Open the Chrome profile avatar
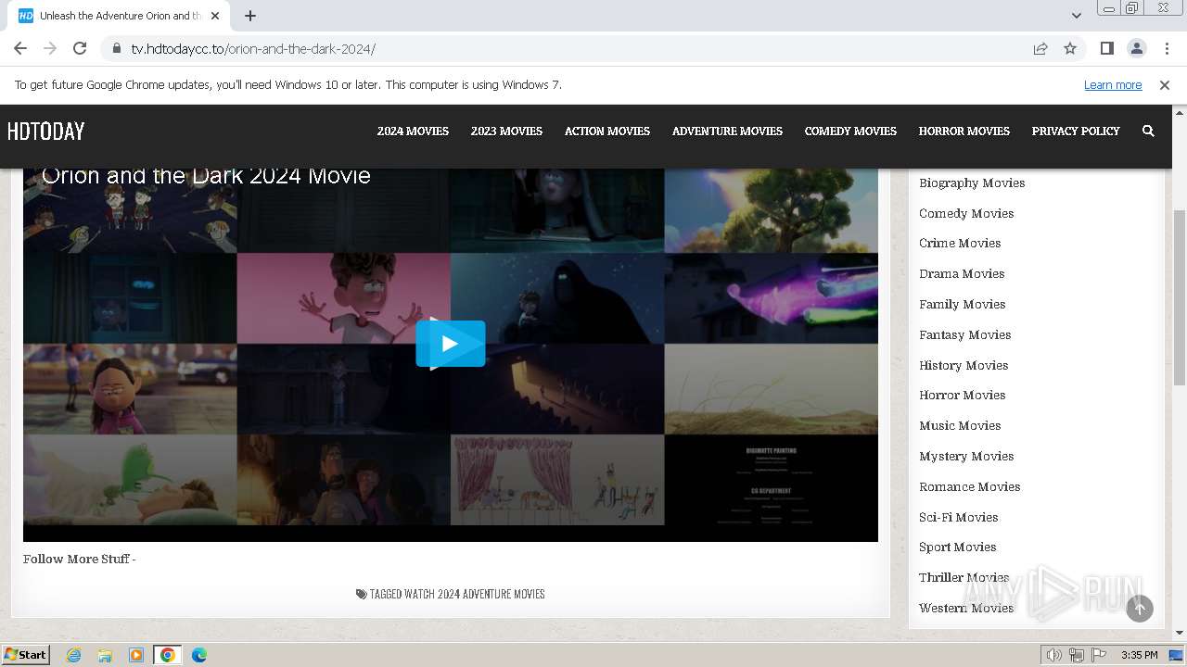The width and height of the screenshot is (1187, 667). (1136, 48)
